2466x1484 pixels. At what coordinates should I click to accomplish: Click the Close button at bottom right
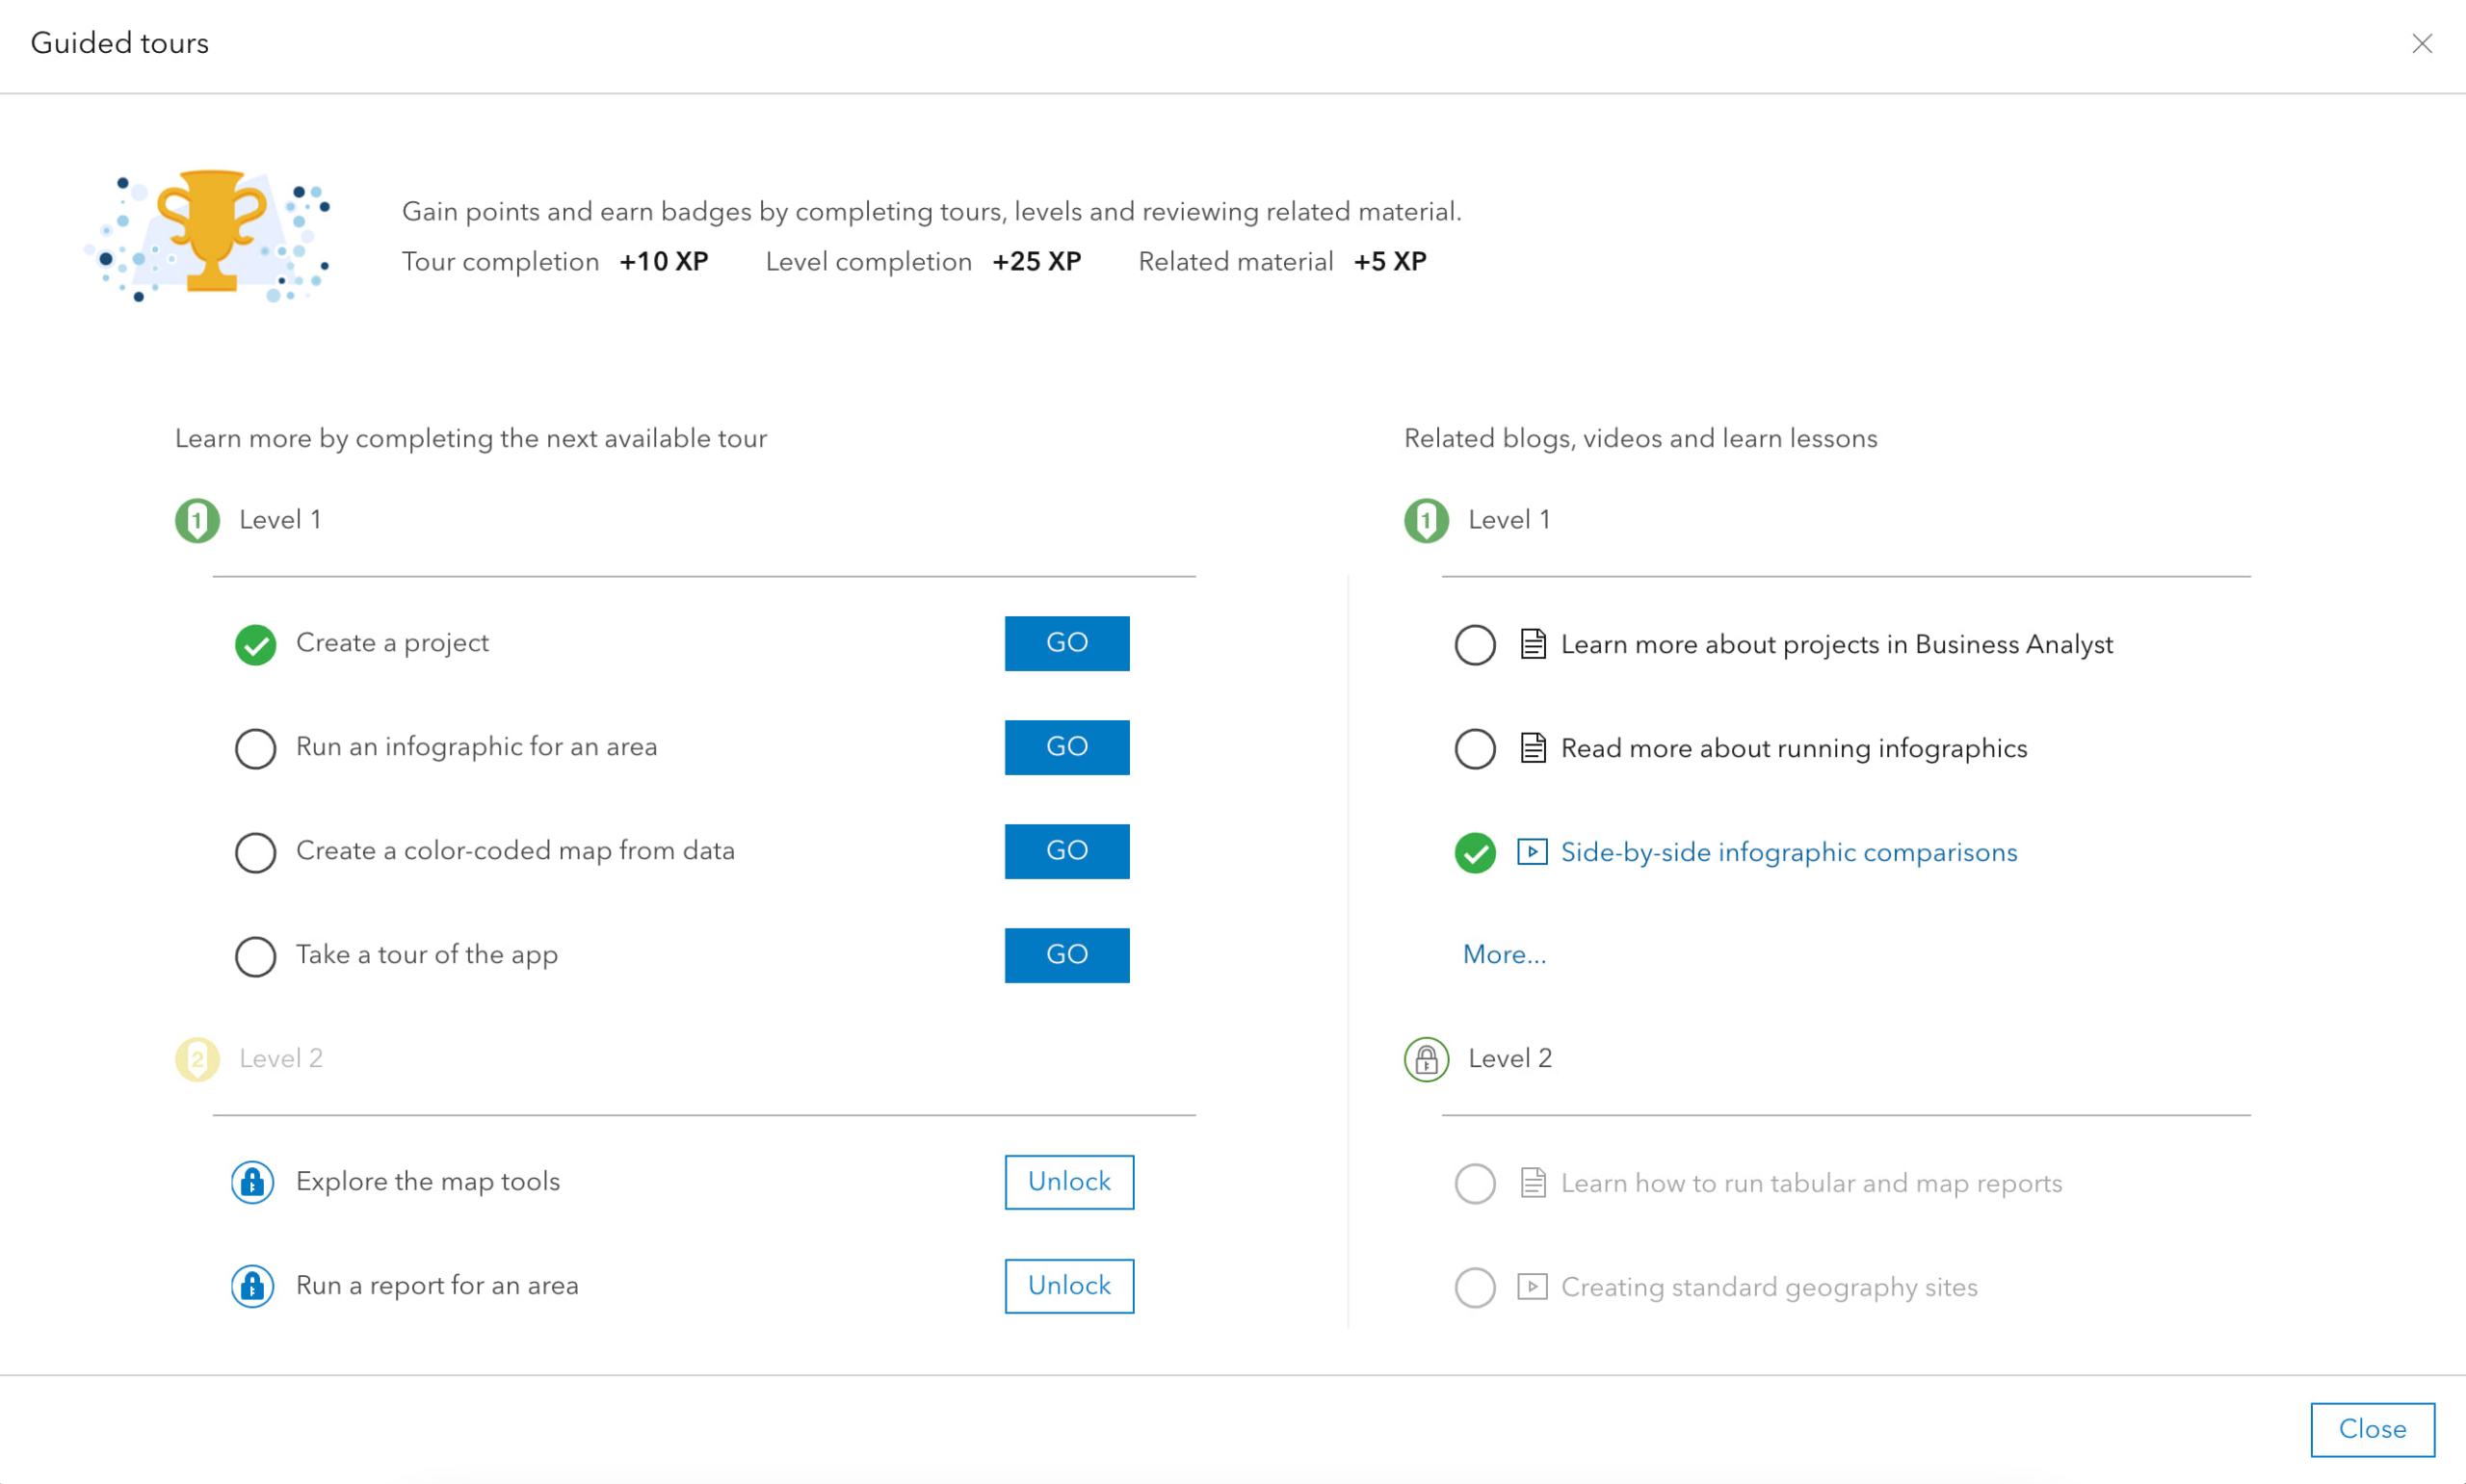click(2371, 1429)
